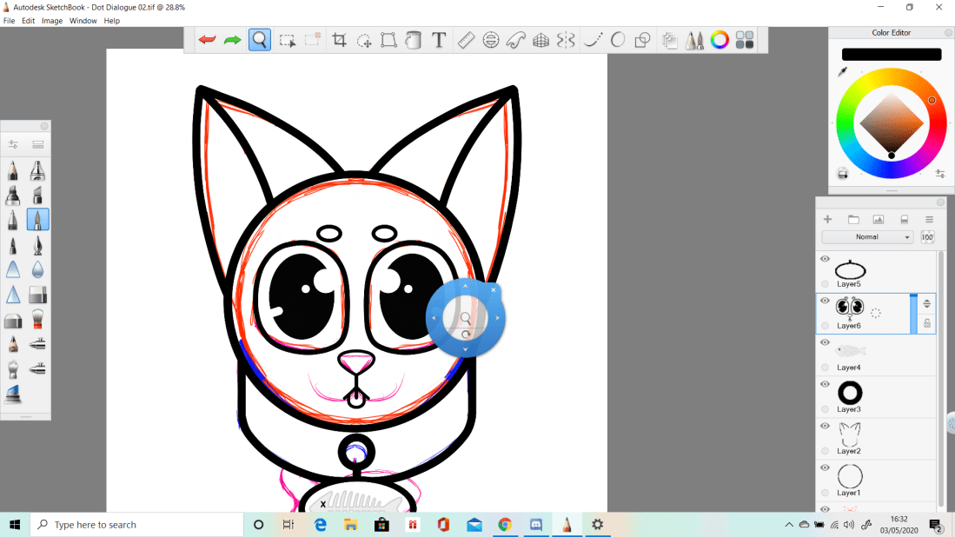Expand the layer panel menu icon
The height and width of the screenshot is (537, 955).
pos(929,220)
